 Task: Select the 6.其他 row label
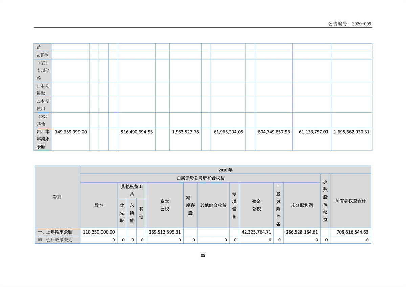[43, 55]
